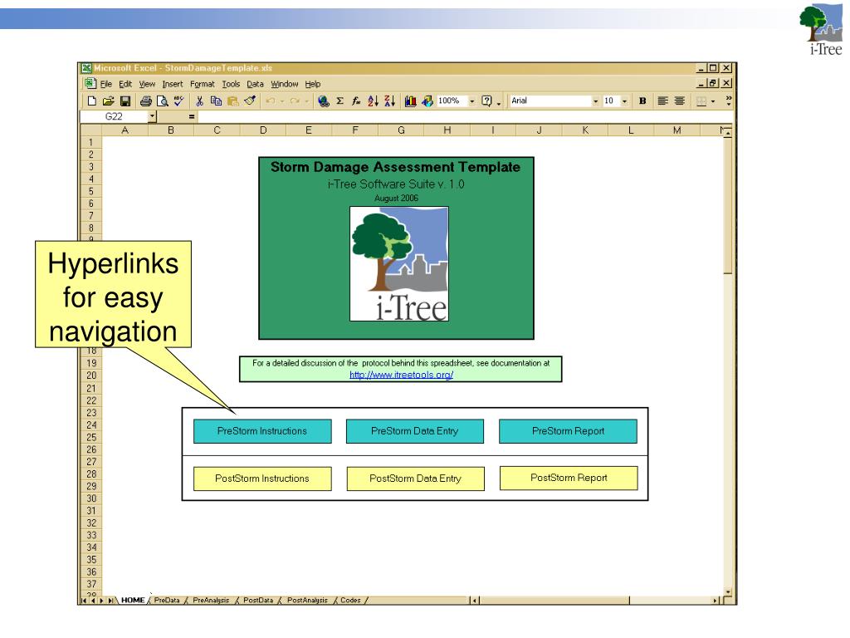
Task: Open Office Assistant help icon
Action: coord(486,101)
